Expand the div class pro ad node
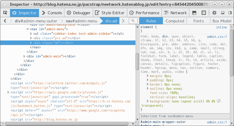 (31, 38)
